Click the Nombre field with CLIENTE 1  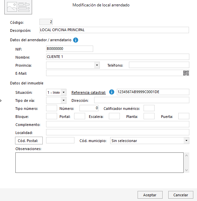click(x=118, y=57)
